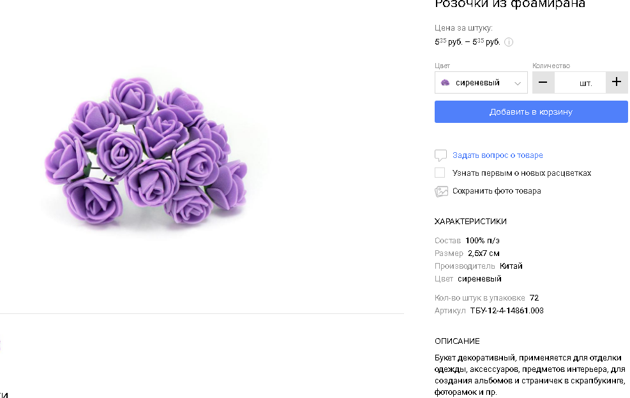The height and width of the screenshot is (398, 630).
Task: Click 'Узнать первым о новых расцветках' label
Action: tap(521, 173)
